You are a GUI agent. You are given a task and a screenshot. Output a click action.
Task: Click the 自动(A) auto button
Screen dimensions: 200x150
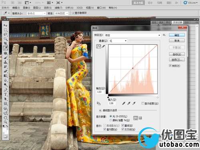pos(177,54)
